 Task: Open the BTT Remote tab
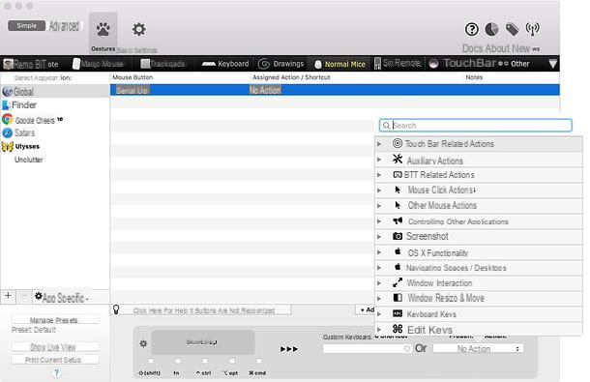pos(31,64)
